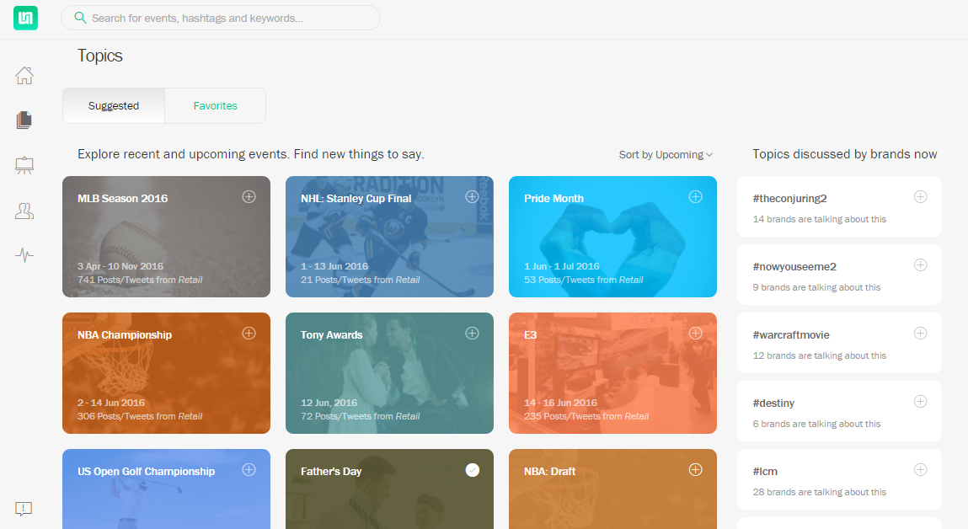
Task: Click the search magnifier icon
Action: click(80, 18)
